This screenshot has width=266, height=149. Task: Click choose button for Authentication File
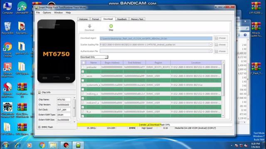(x=221, y=51)
